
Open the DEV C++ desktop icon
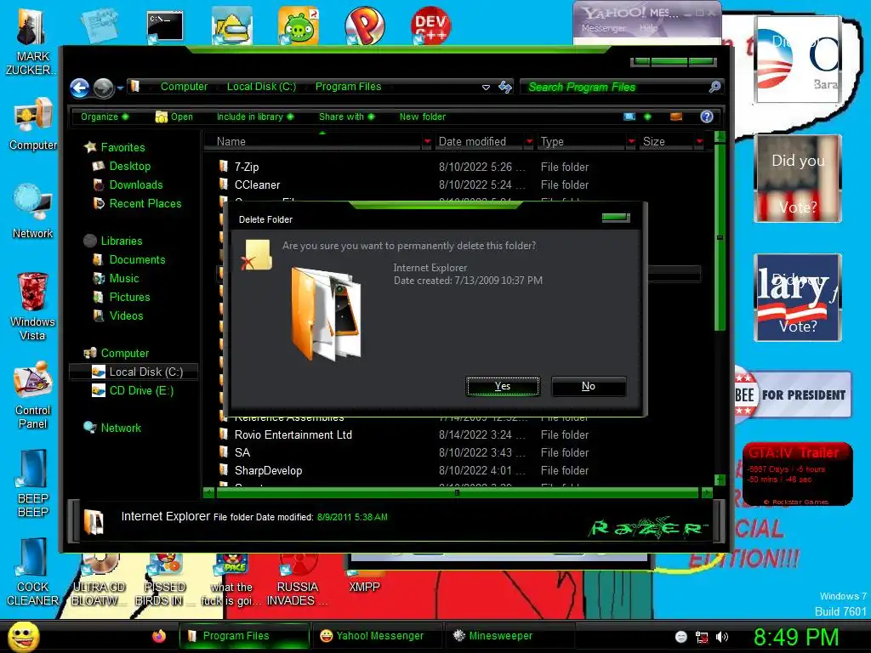[x=431, y=26]
